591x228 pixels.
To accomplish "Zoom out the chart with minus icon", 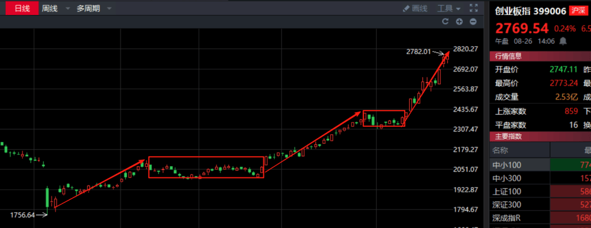I will pyautogui.click(x=473, y=21).
